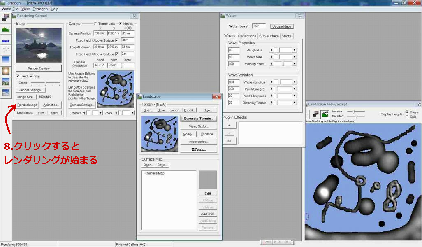Select the basic sculpting tool icon
Viewport: 422px width, 247px height.
tap(325, 114)
